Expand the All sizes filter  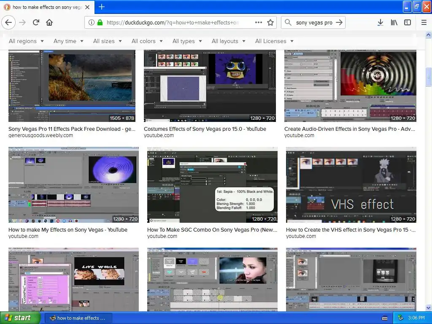[x=108, y=41]
